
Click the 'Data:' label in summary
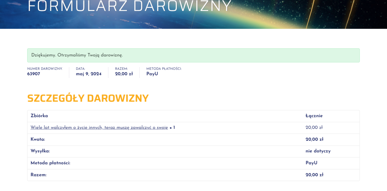80,69
